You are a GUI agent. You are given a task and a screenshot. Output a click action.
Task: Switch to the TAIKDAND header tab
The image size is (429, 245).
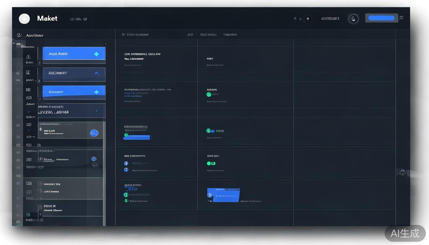click(230, 34)
